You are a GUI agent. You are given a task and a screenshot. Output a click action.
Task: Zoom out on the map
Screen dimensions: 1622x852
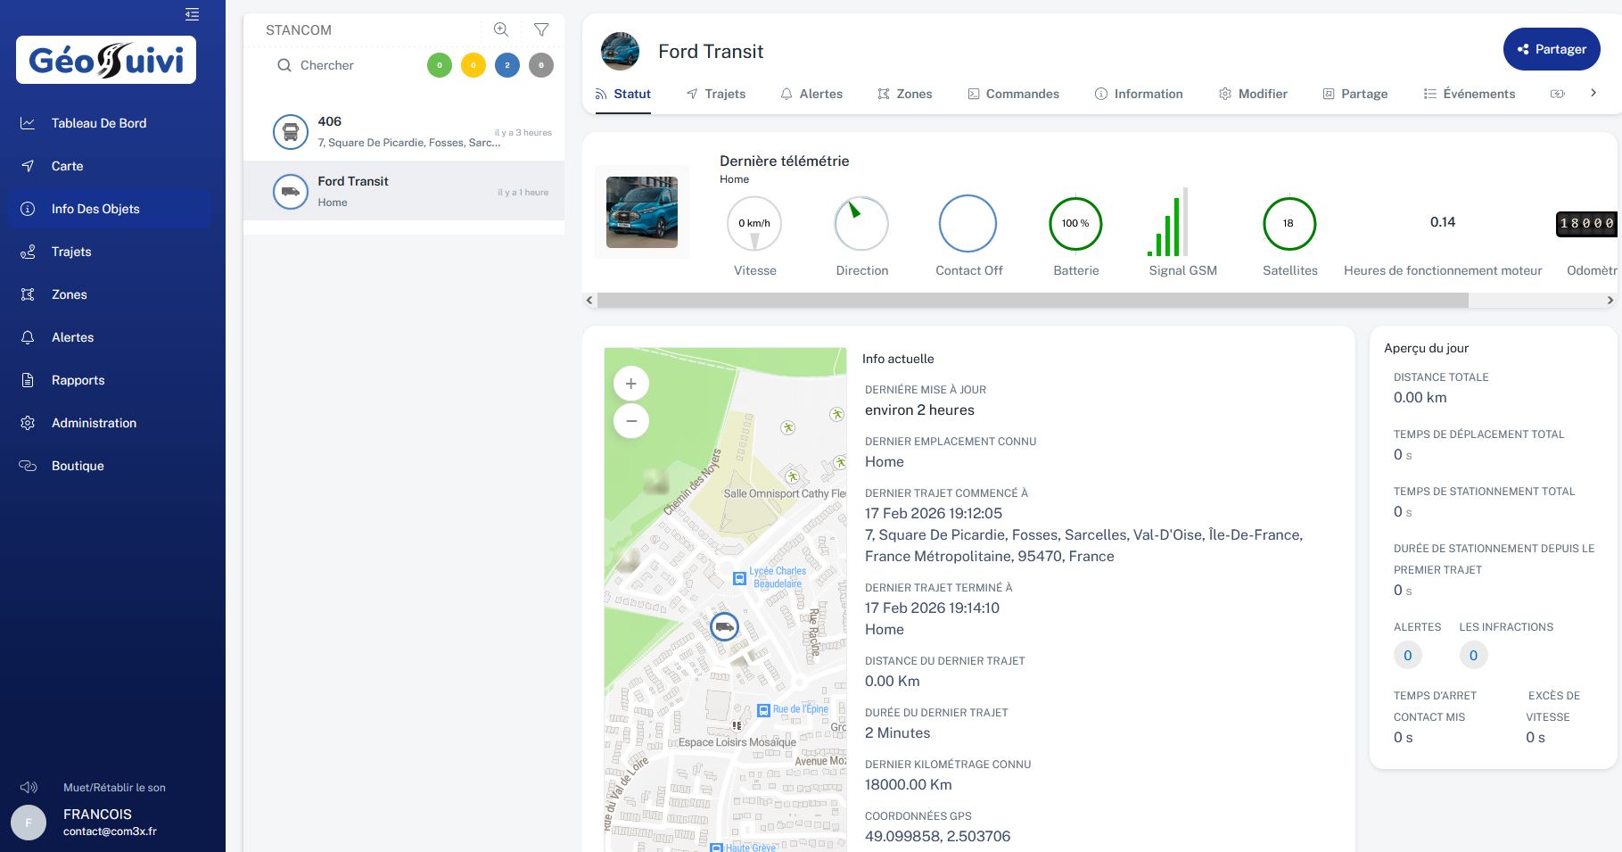(x=630, y=421)
